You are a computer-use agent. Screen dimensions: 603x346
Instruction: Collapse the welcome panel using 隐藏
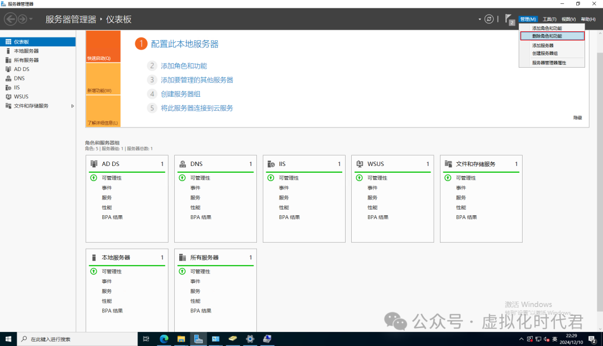coord(577,117)
